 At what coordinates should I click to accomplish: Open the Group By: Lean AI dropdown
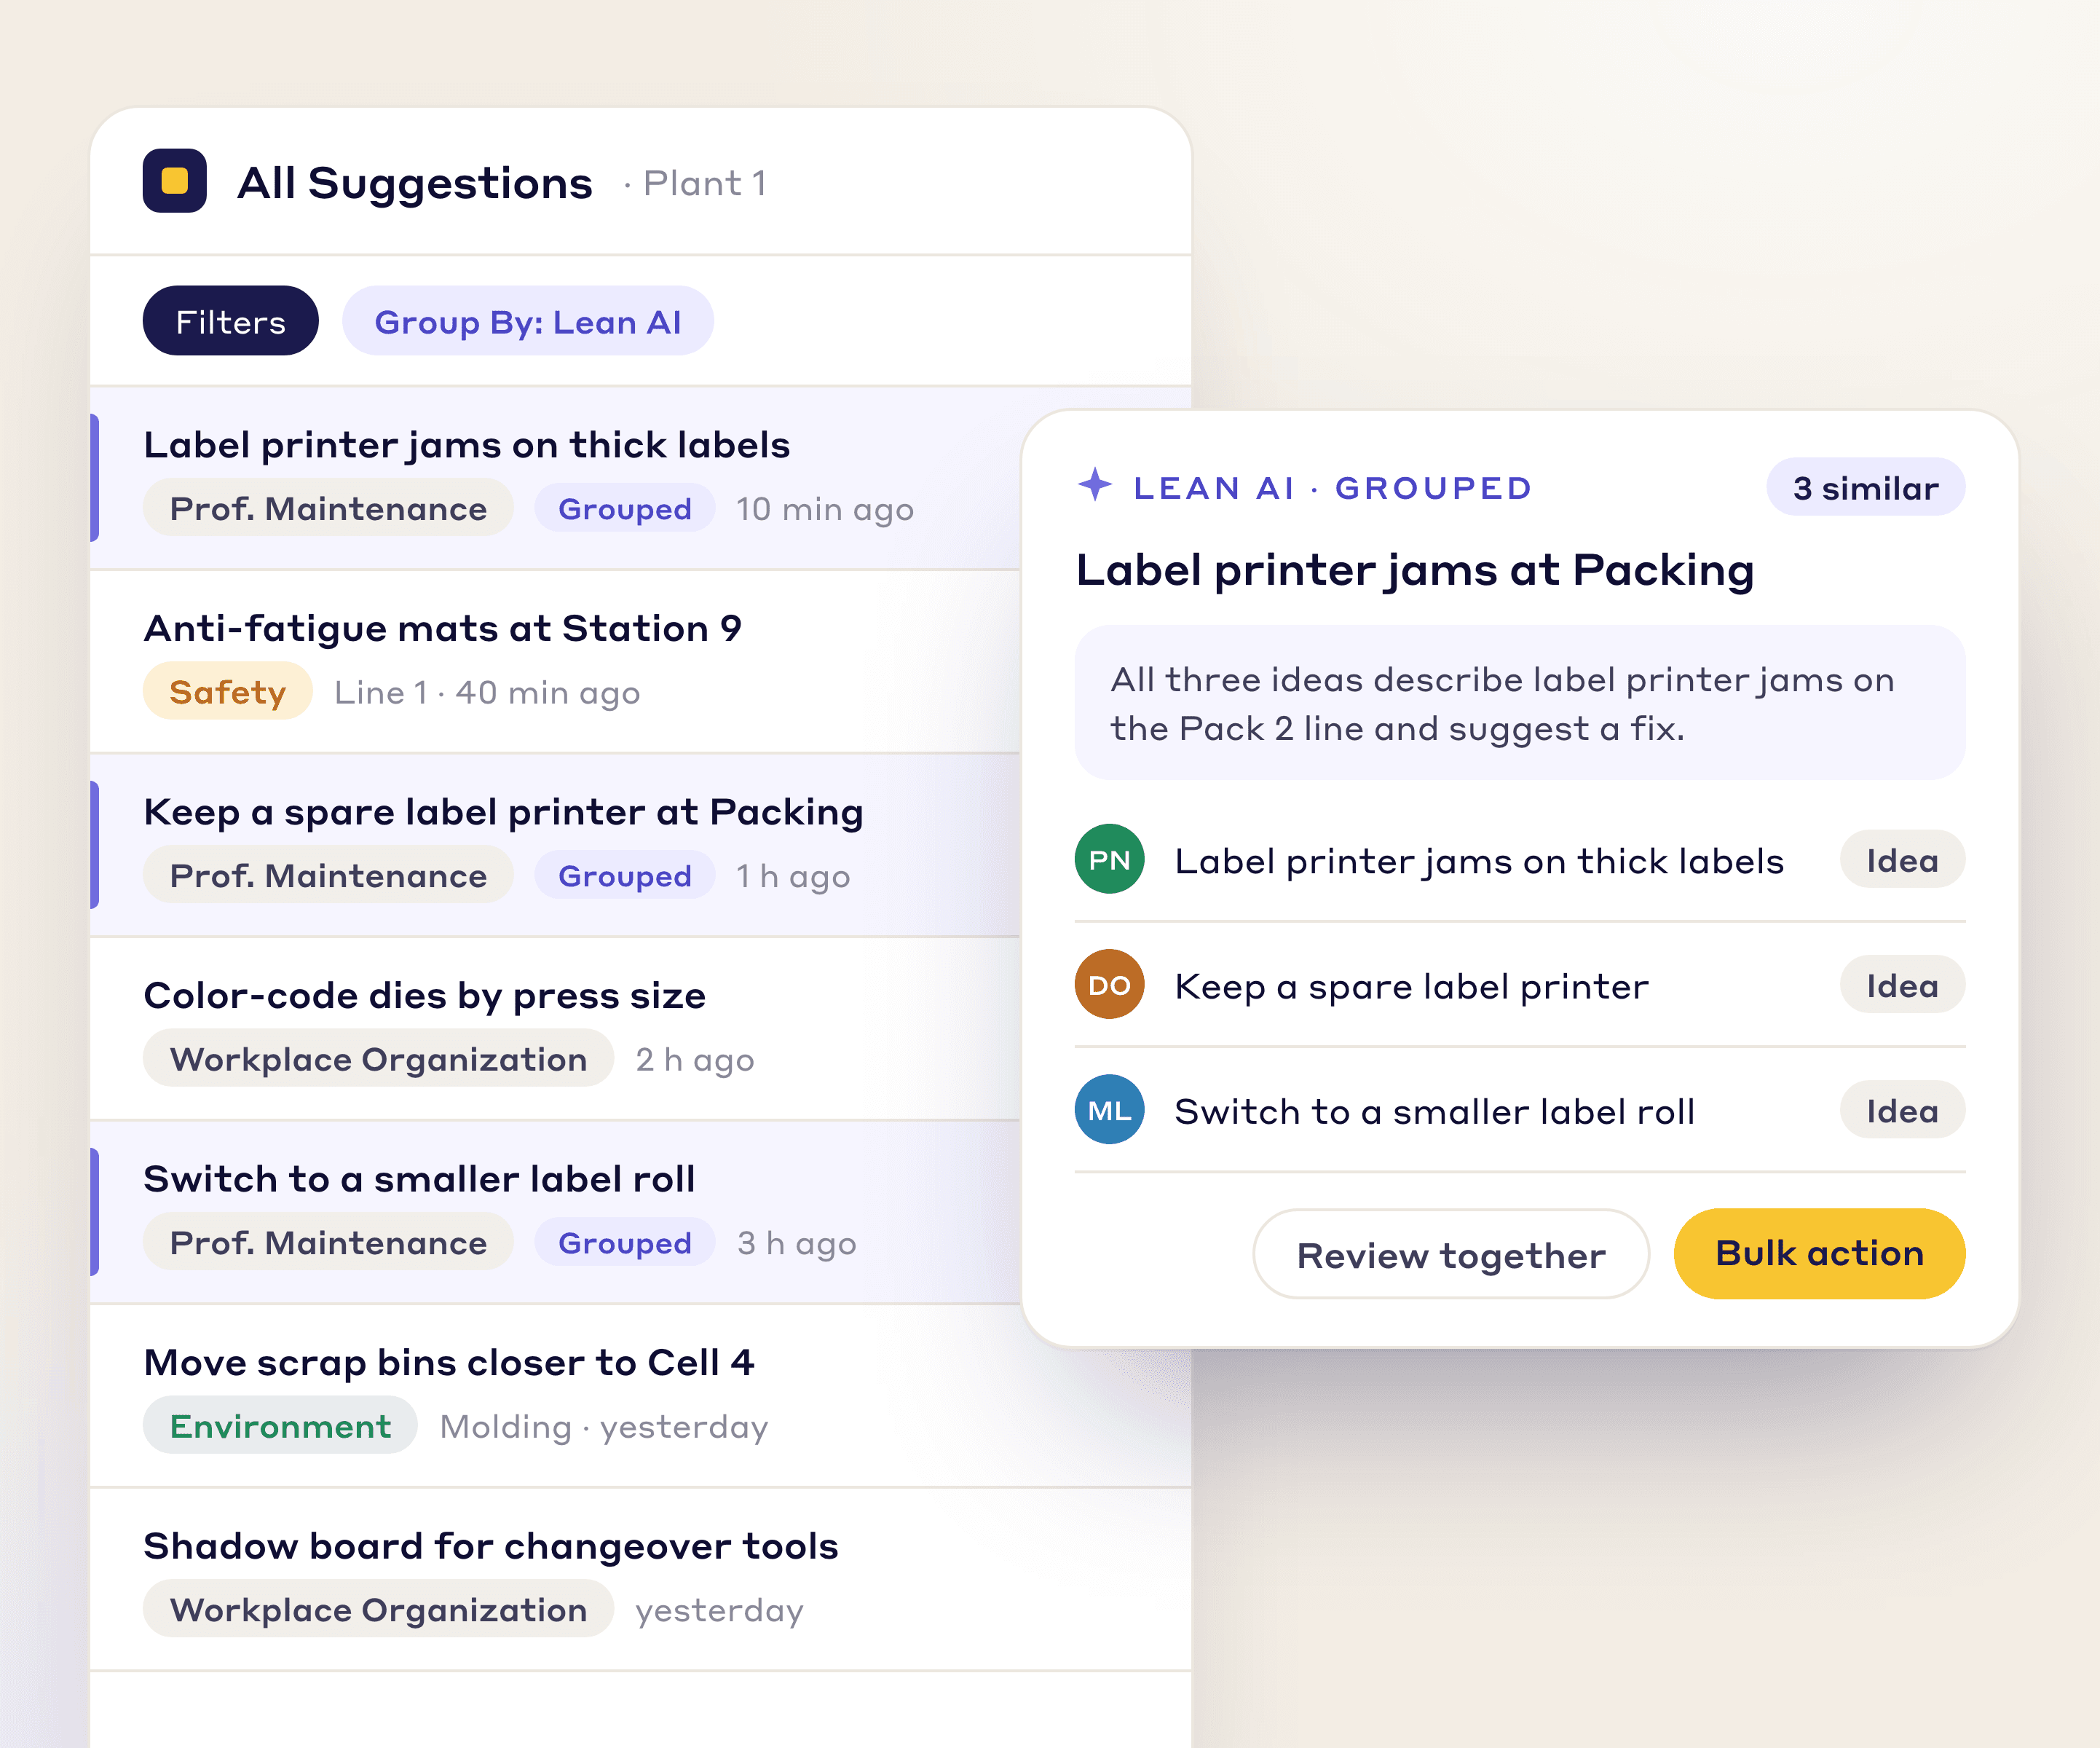pos(528,321)
